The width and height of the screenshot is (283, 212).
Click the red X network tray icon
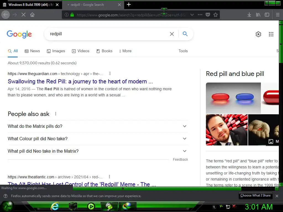(x=234, y=206)
